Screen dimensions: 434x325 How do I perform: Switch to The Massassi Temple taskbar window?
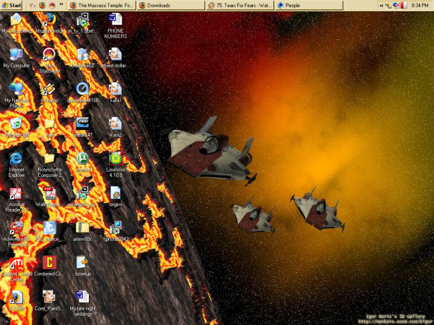(x=102, y=5)
